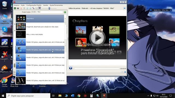Click the monitor preview toolbar icon
The height and width of the screenshot is (98, 175).
(40, 8)
